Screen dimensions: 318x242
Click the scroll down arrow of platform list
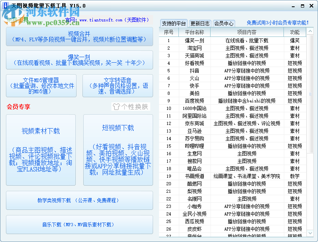coord(310,233)
